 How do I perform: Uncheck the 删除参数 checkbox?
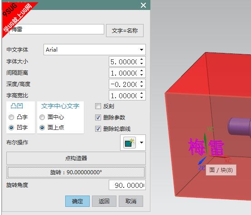pos(98,117)
